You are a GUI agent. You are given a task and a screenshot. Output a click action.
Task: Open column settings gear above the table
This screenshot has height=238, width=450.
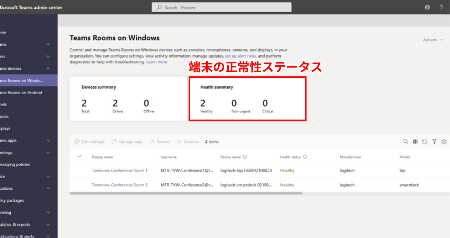coord(444,141)
